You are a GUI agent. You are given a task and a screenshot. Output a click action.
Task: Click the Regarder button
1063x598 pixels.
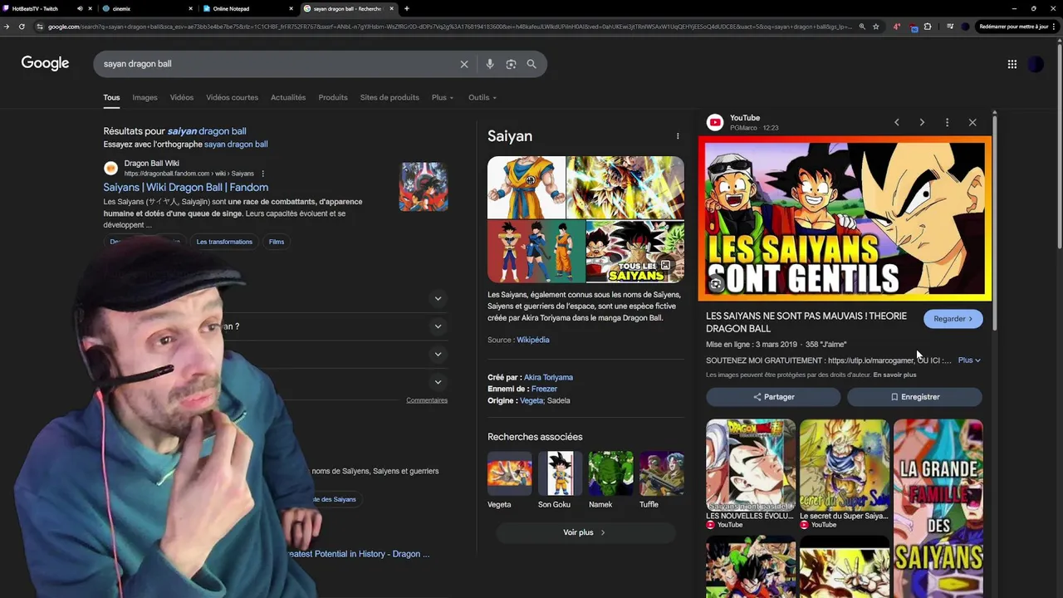tap(953, 319)
